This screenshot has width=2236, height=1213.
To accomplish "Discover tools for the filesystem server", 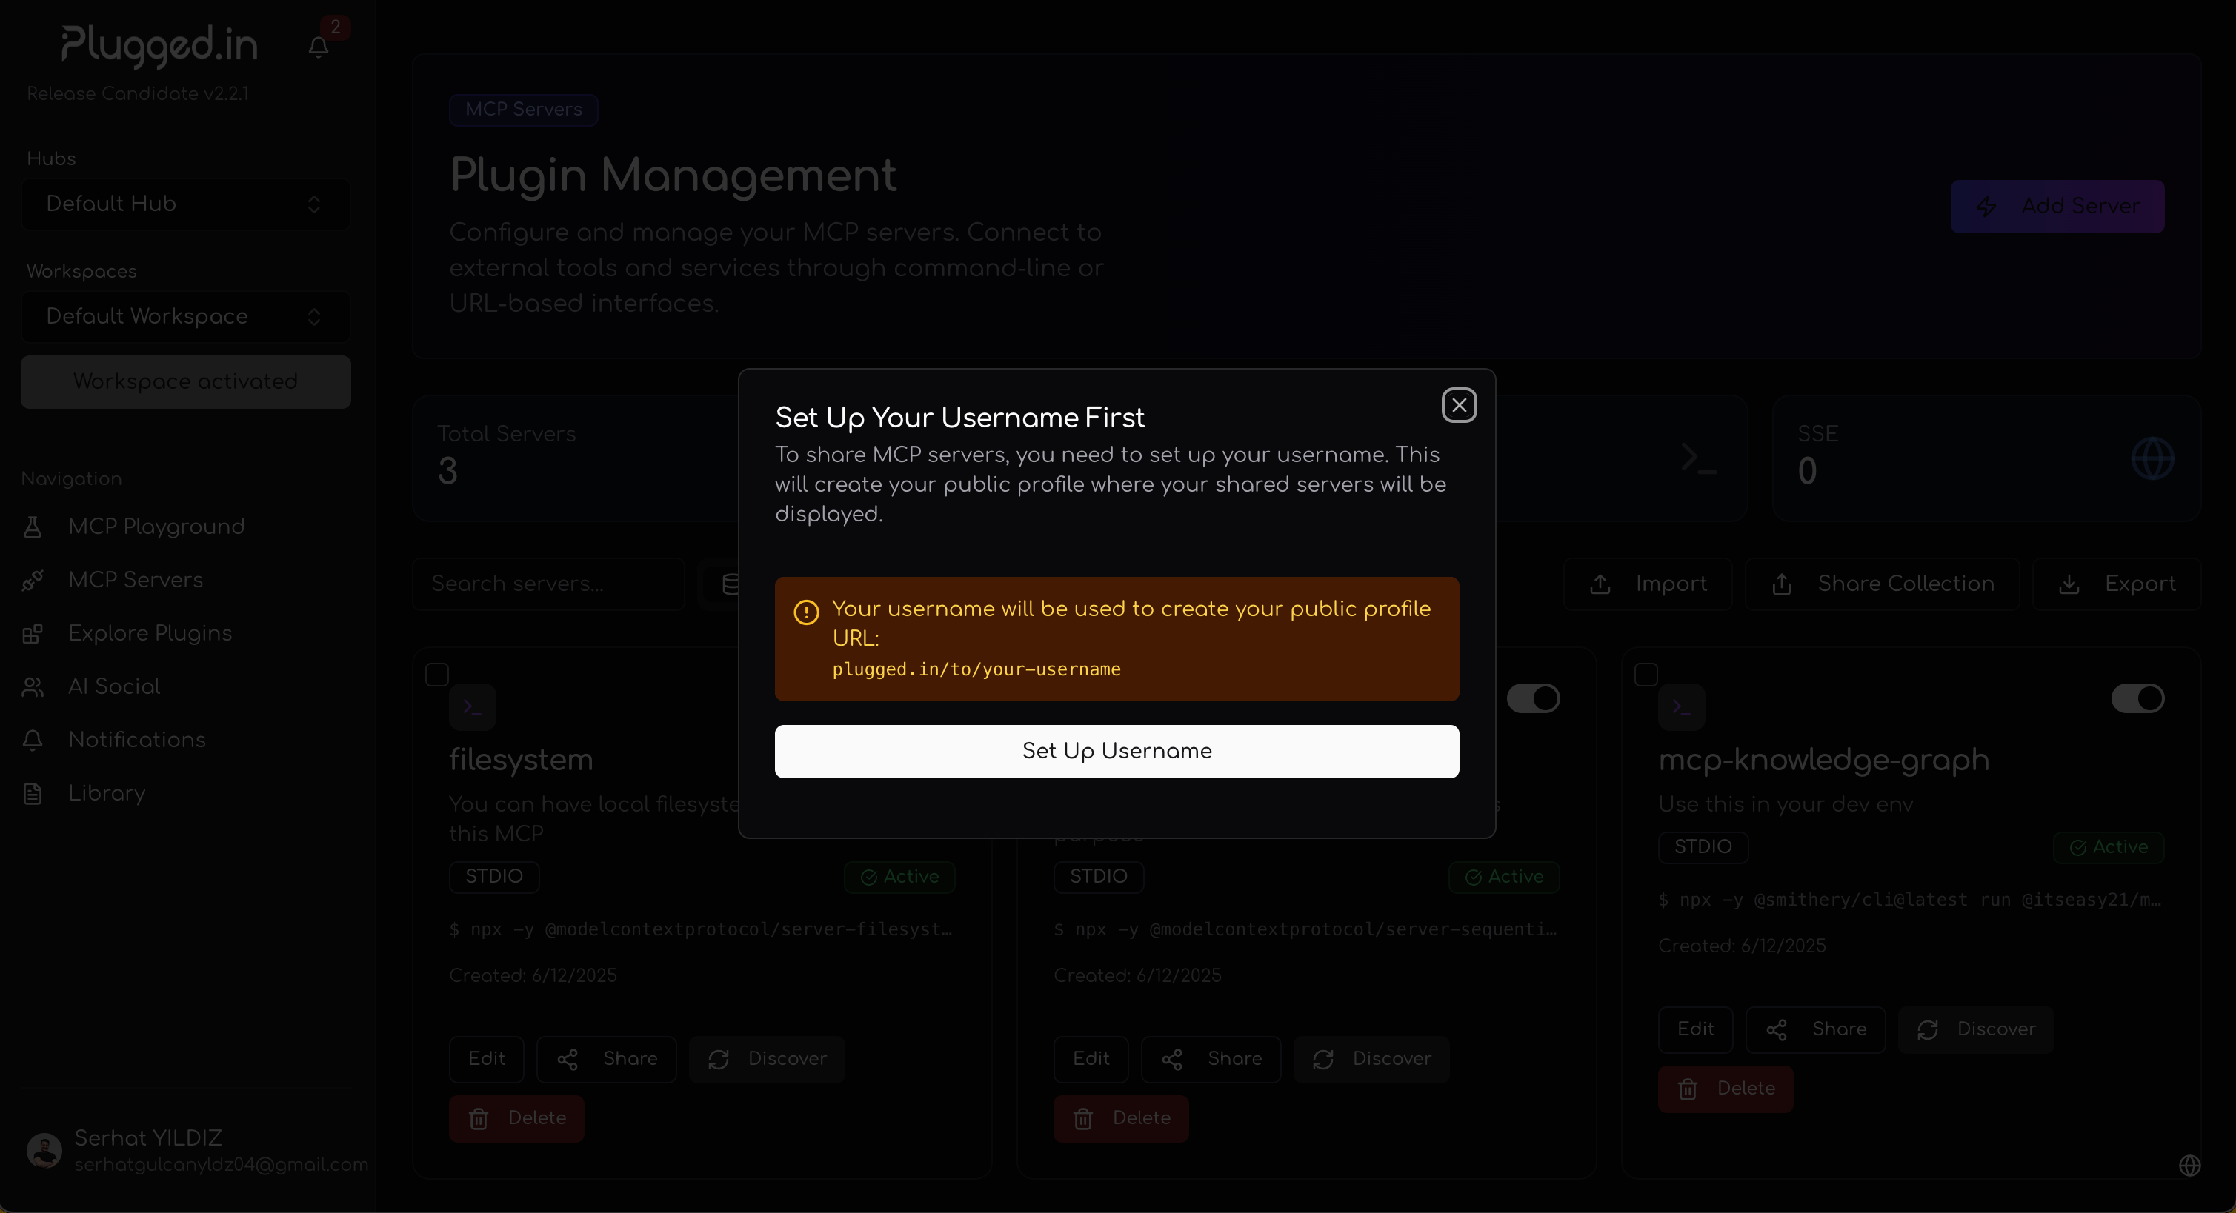I will (x=767, y=1060).
